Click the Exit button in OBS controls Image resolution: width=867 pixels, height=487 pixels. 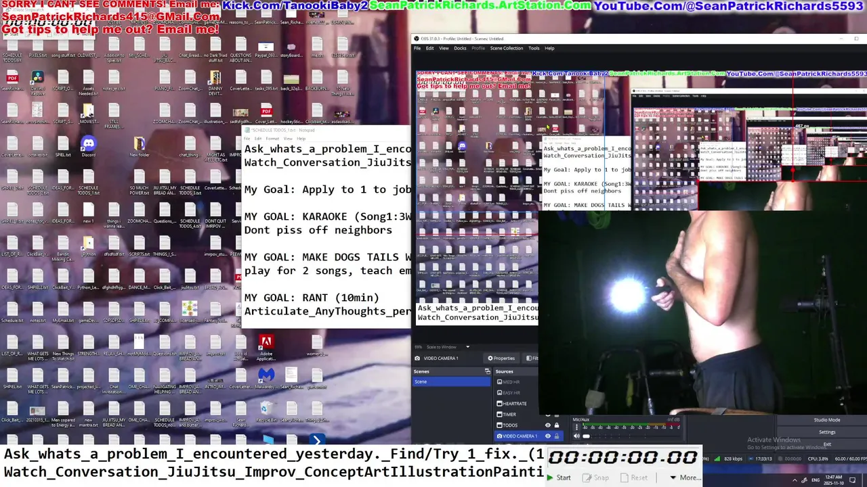[826, 444]
